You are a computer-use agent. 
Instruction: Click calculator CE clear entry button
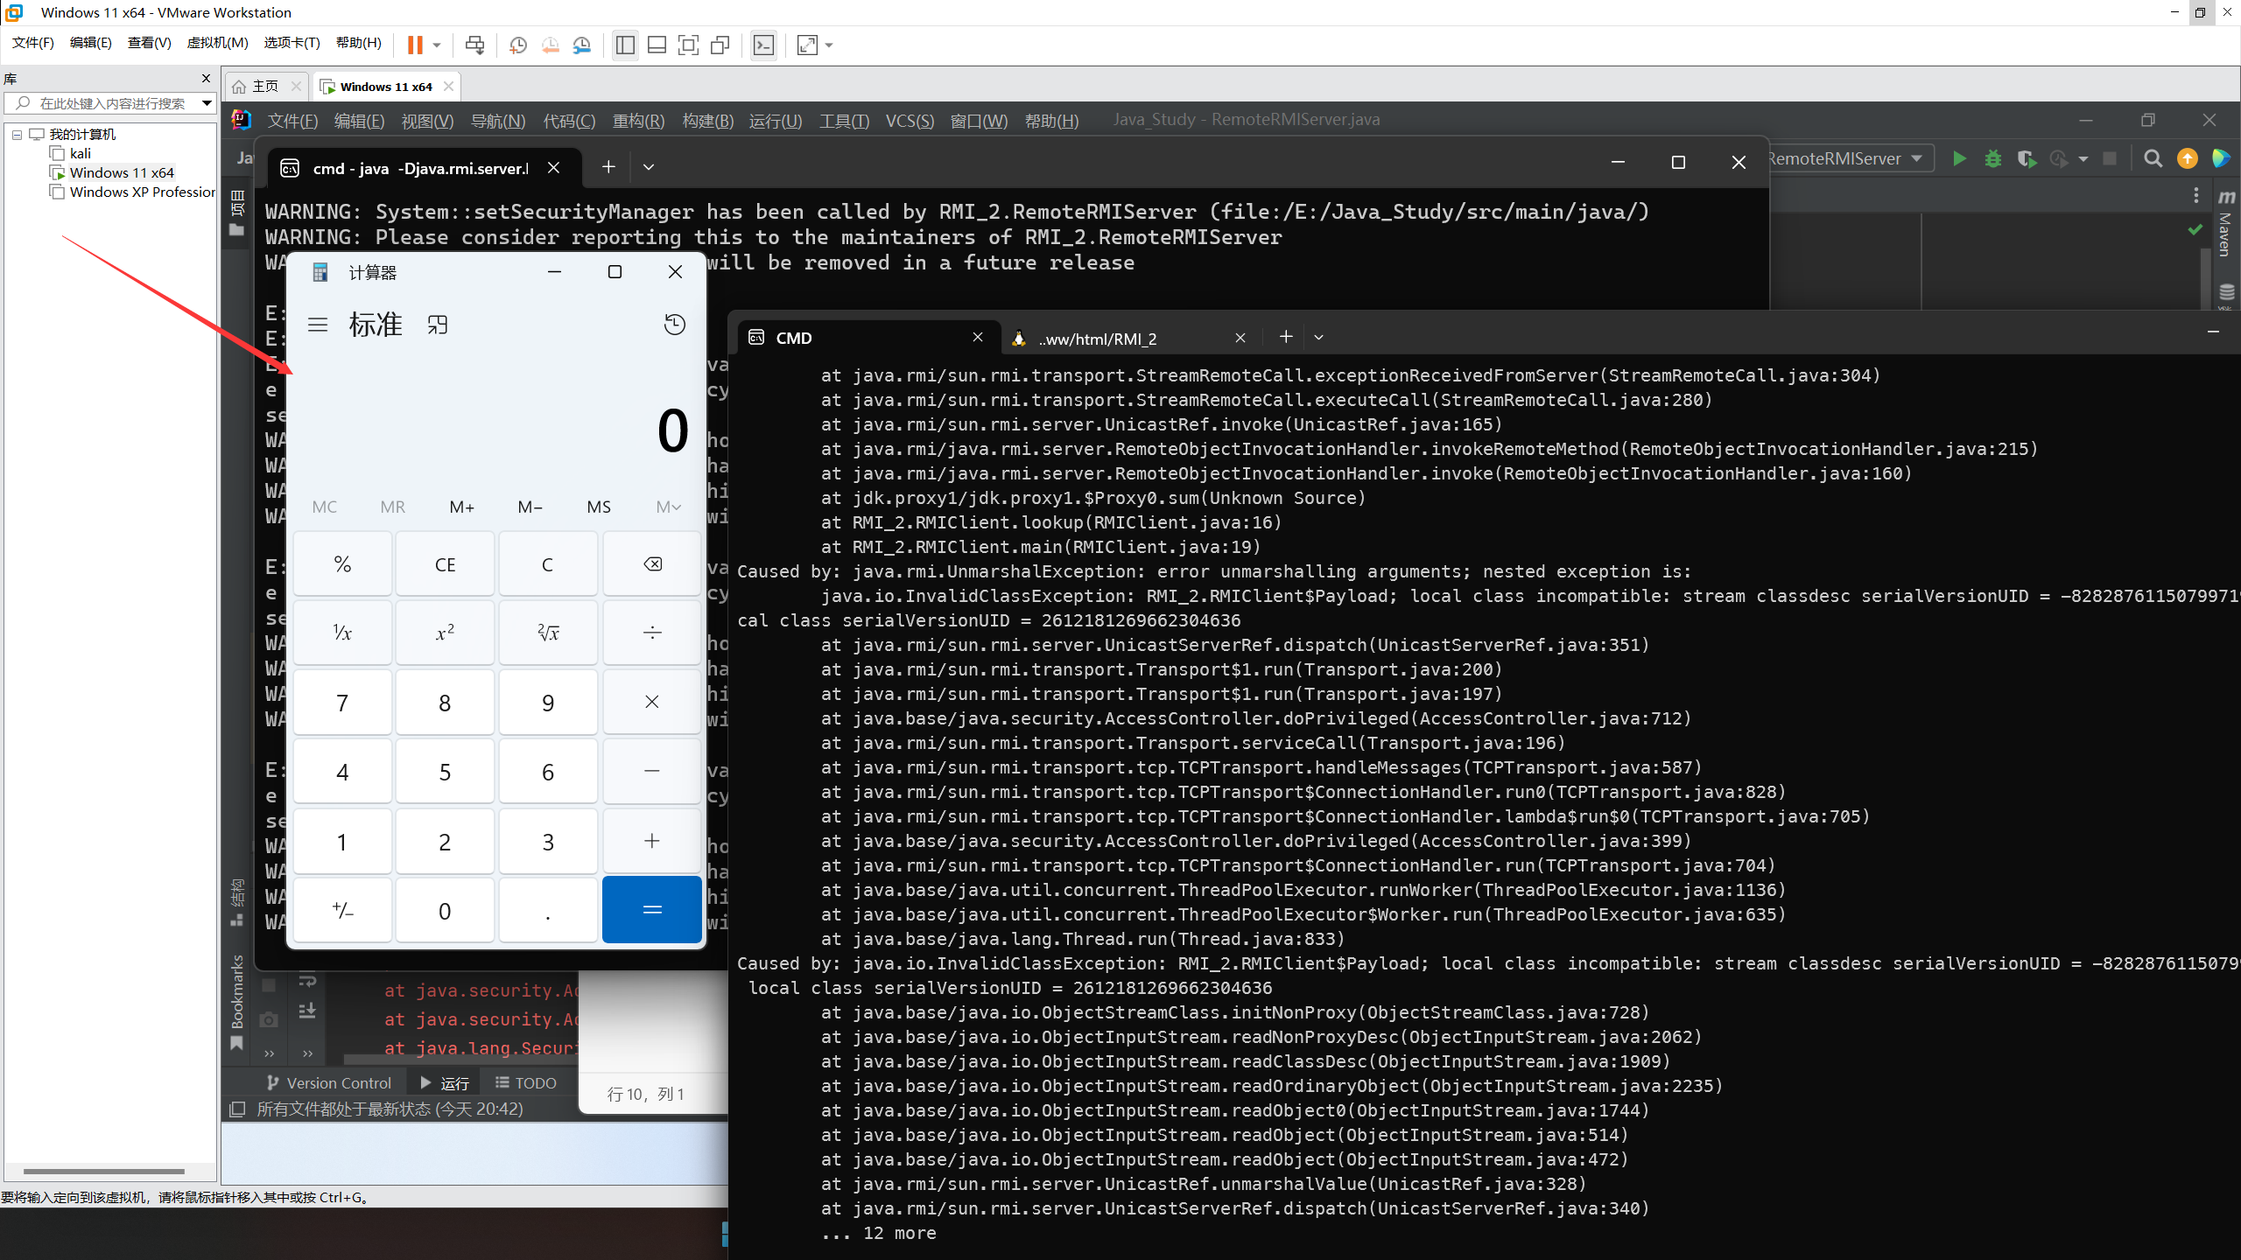coord(445,564)
